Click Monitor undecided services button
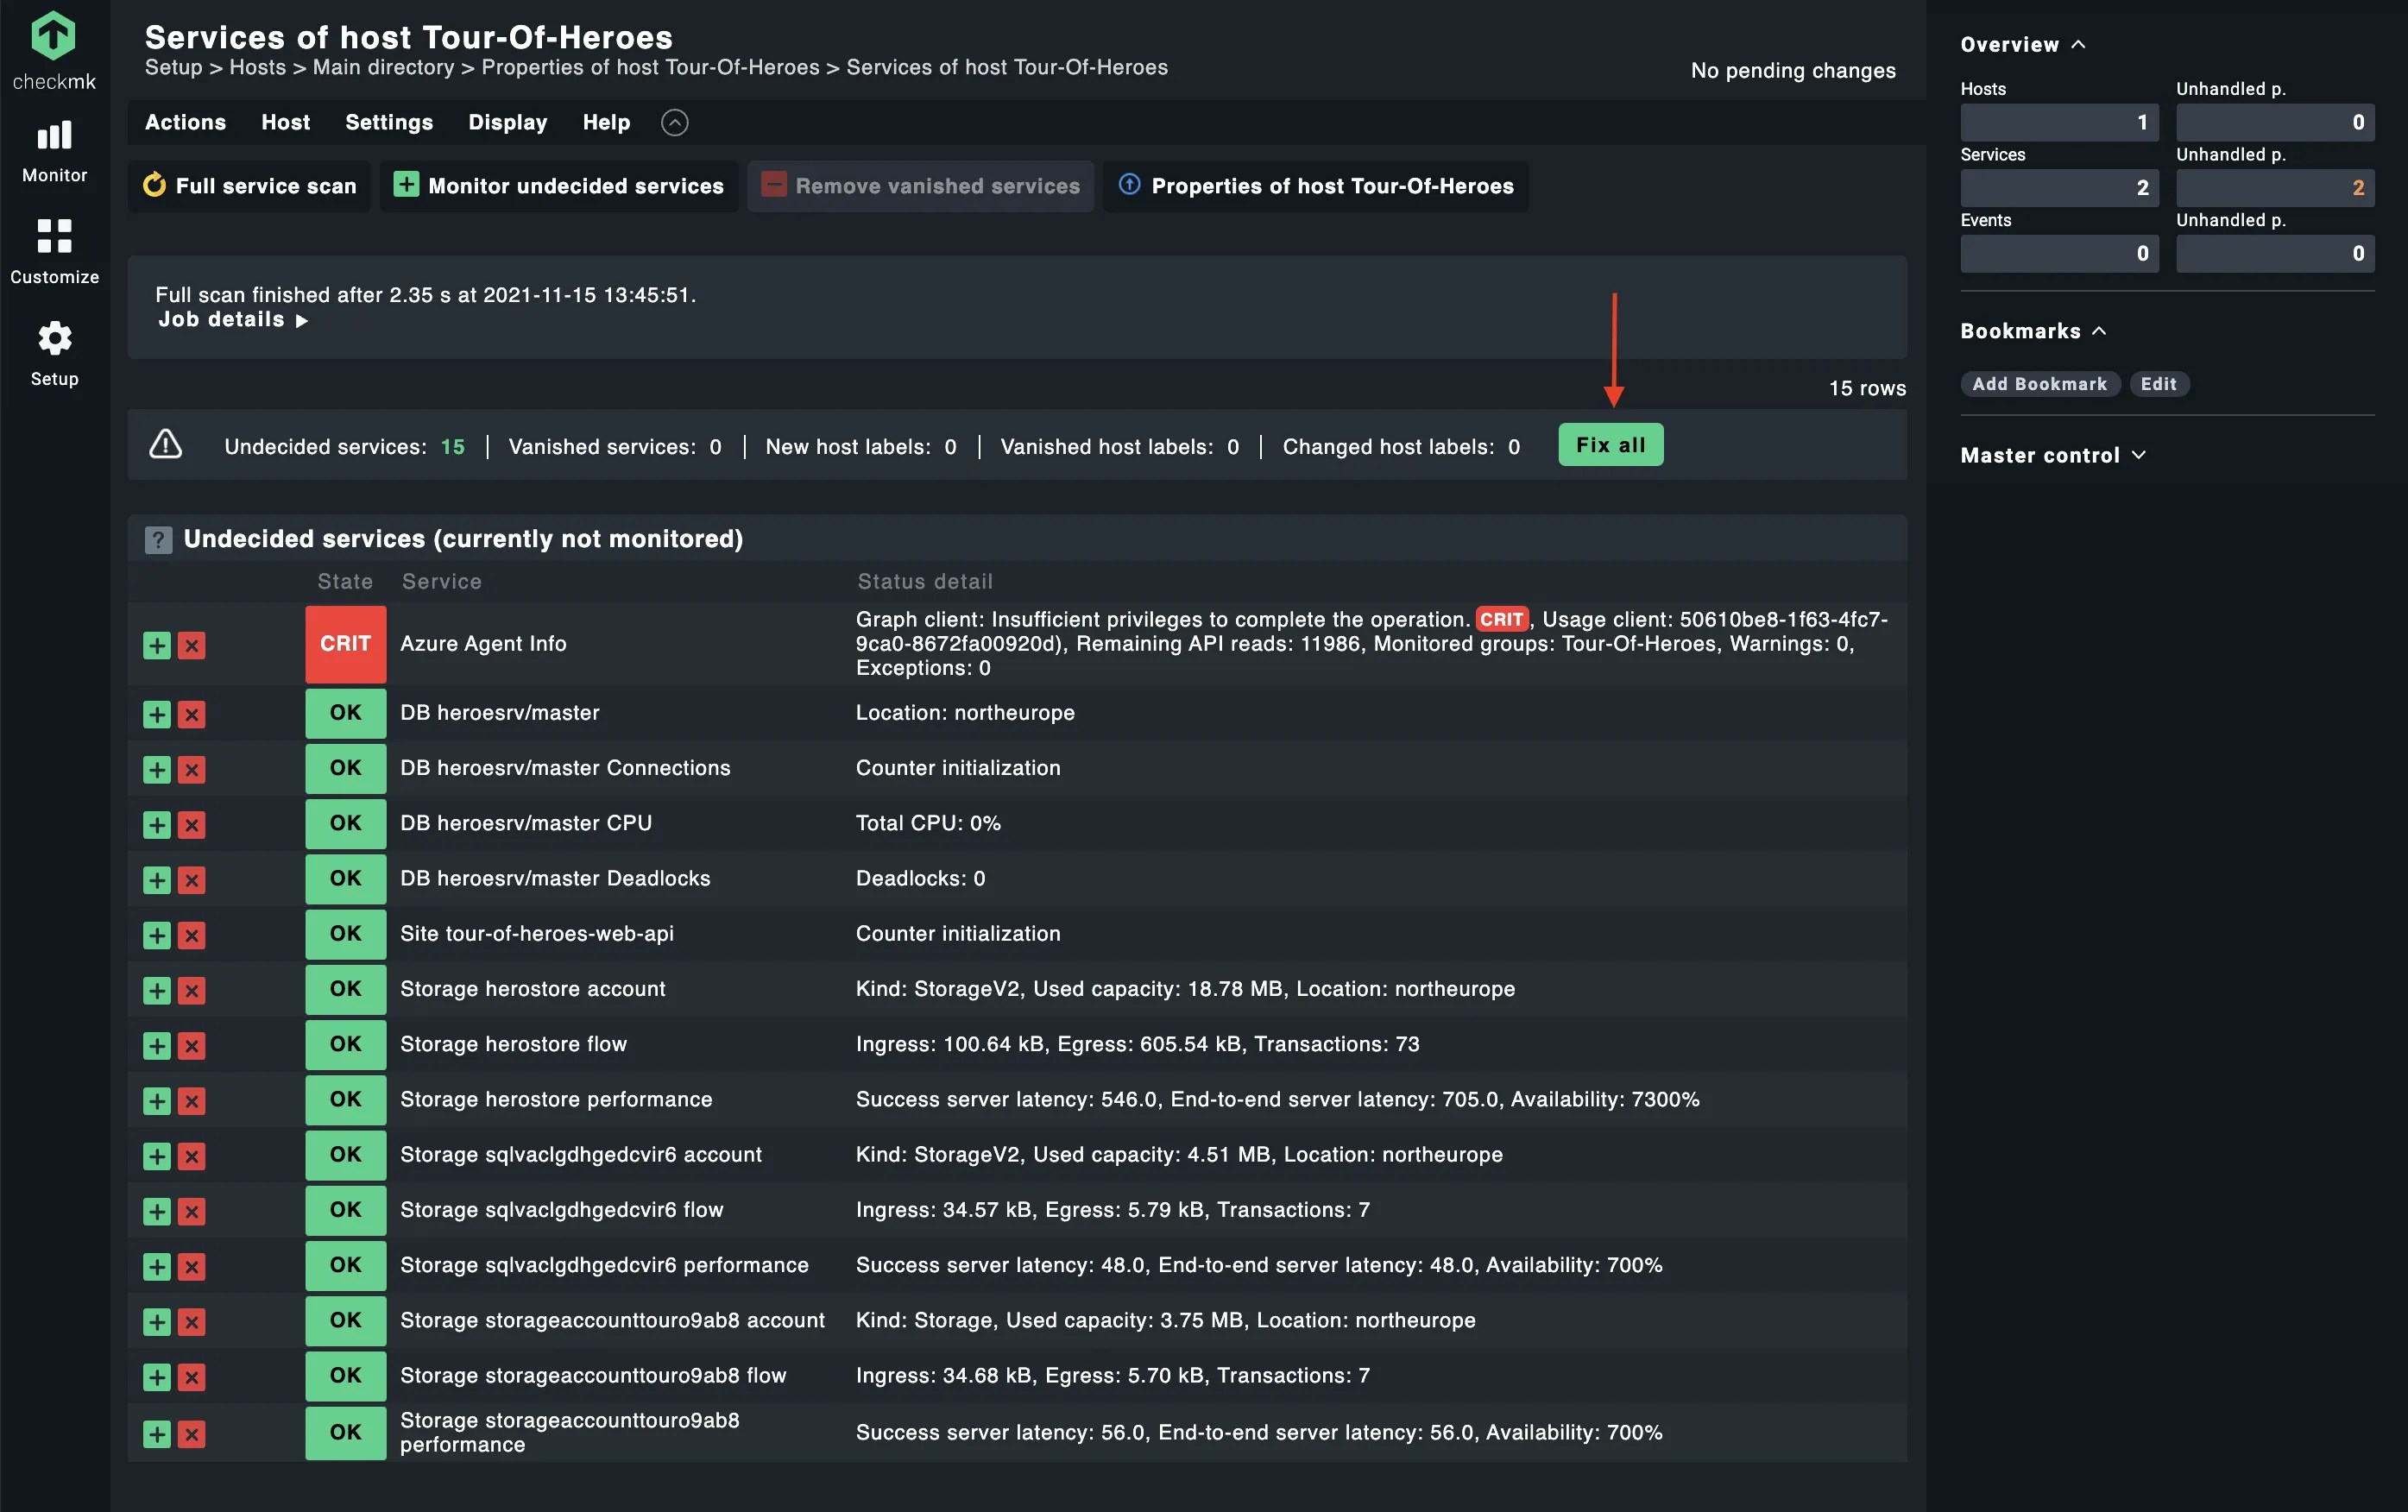This screenshot has height=1512, width=2408. (558, 186)
